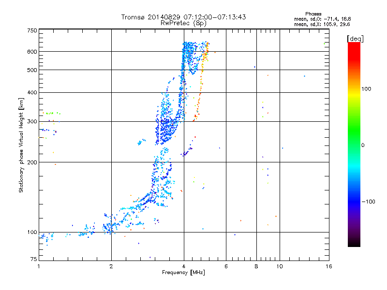Click the colorbar tick label '100'
Screen dimensions: 387x290
point(366,89)
